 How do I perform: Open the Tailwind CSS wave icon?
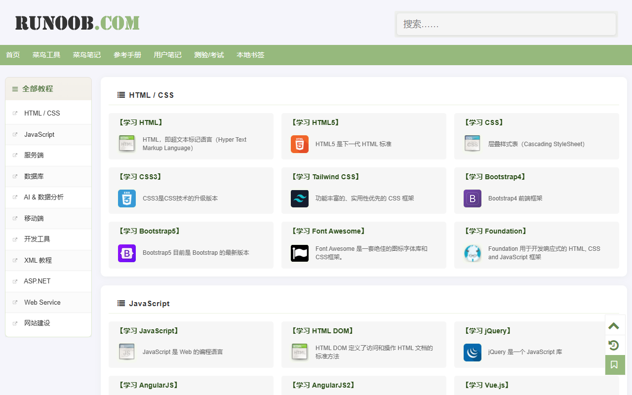click(299, 198)
